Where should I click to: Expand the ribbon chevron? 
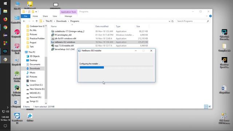(206, 16)
